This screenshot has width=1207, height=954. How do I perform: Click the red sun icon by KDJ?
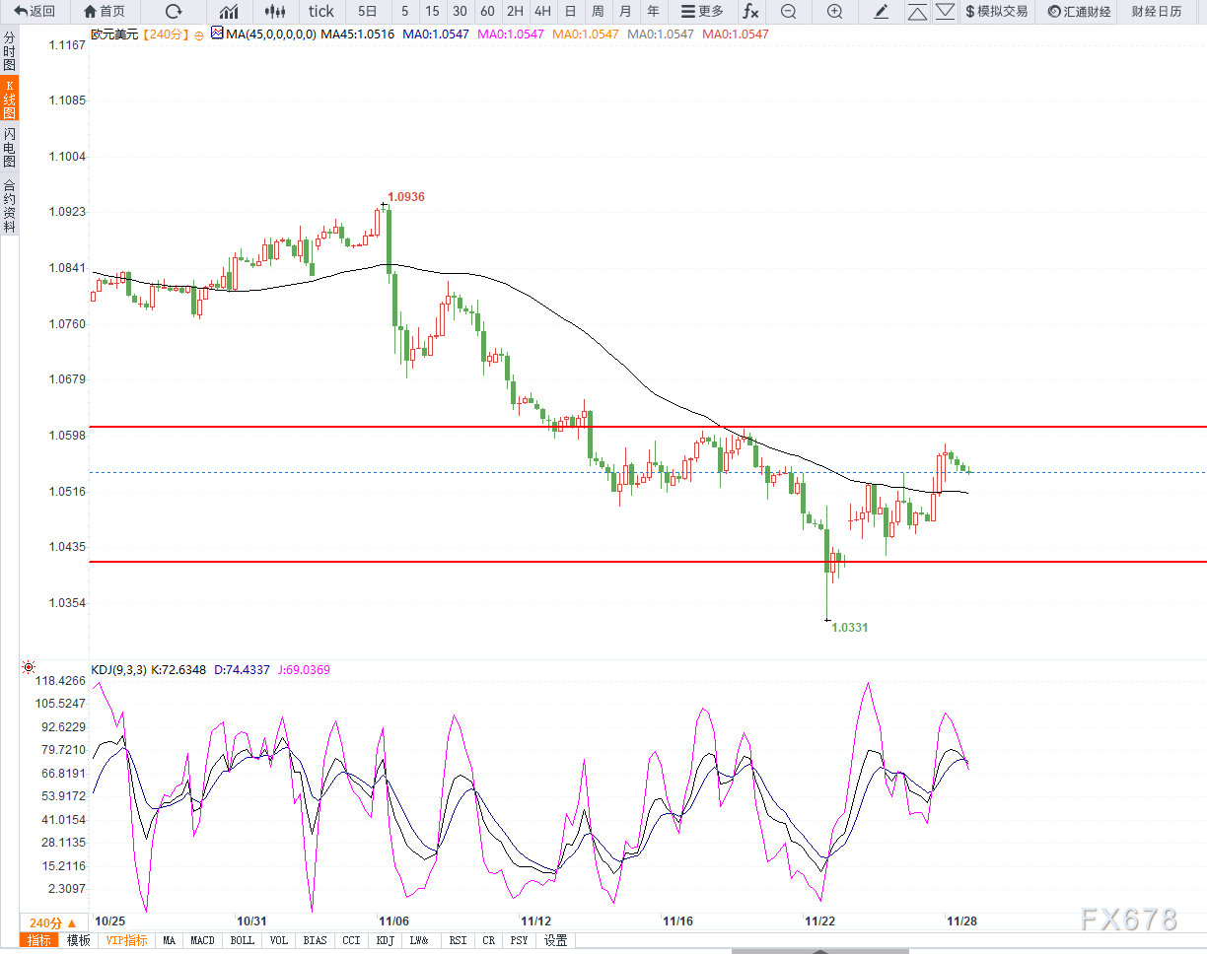point(29,668)
